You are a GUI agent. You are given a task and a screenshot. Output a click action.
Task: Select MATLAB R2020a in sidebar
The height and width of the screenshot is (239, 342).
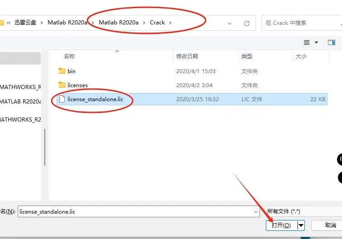pyautogui.click(x=20, y=102)
